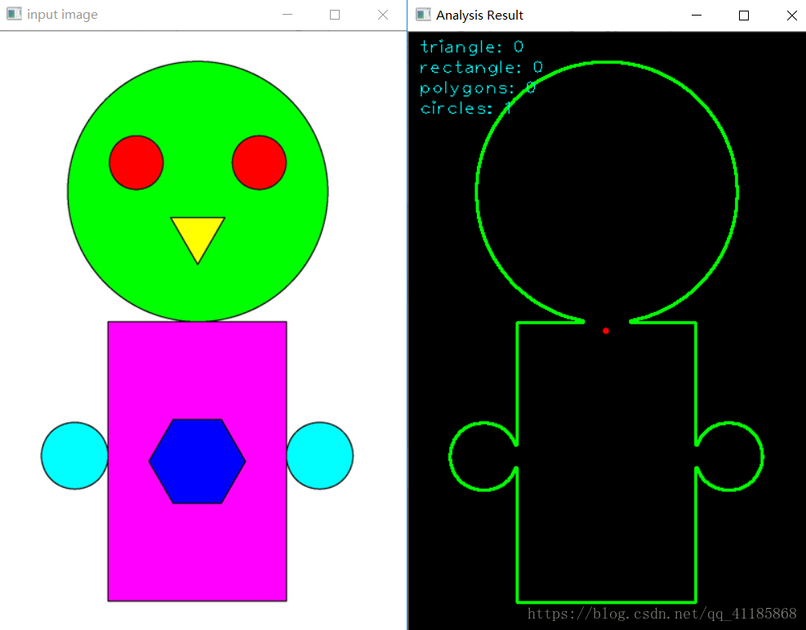Minimize the input image window

pyautogui.click(x=287, y=15)
